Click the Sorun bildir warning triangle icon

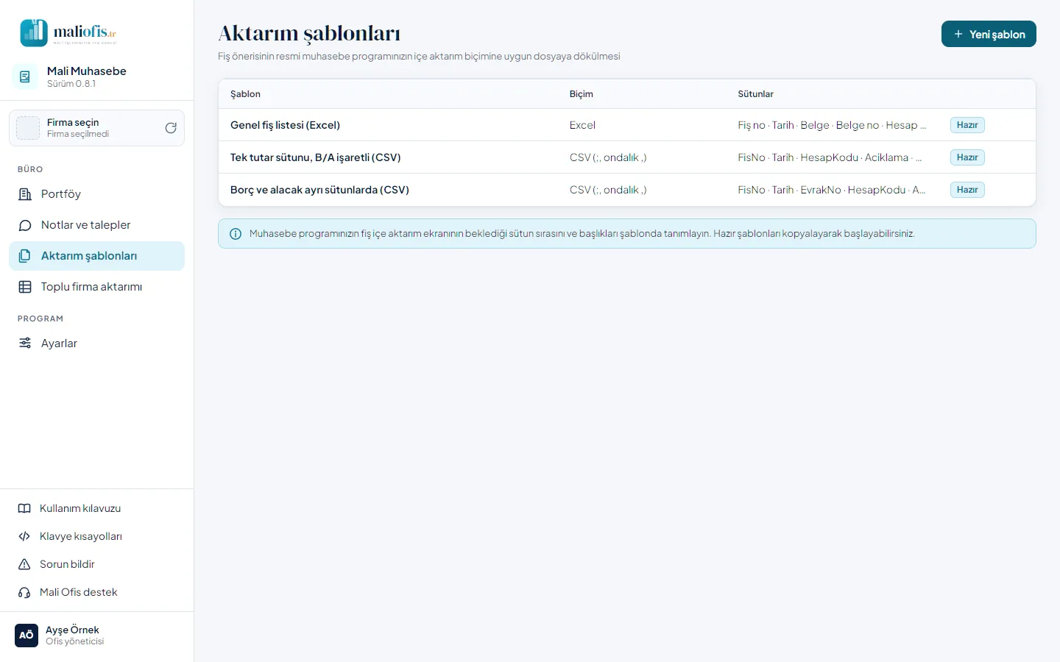(x=24, y=564)
